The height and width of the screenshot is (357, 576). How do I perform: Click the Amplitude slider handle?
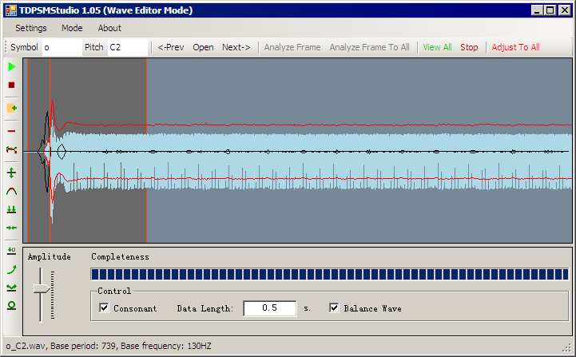tap(42, 288)
